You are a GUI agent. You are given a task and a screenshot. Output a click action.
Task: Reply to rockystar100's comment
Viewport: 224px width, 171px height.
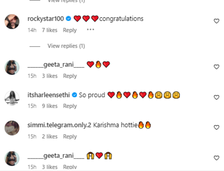(70, 30)
